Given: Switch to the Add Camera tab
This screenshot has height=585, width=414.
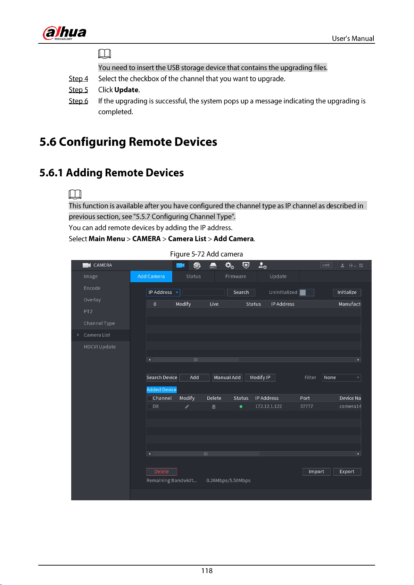Looking at the screenshot, I should coord(151,276).
